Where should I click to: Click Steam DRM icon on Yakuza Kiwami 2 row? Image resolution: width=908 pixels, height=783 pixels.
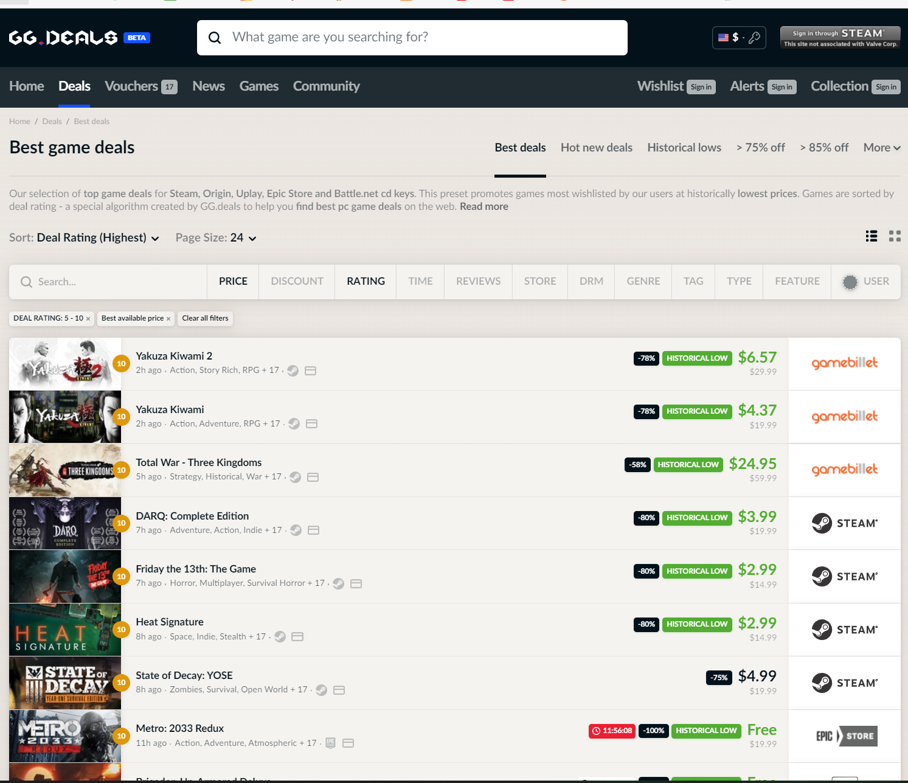293,371
